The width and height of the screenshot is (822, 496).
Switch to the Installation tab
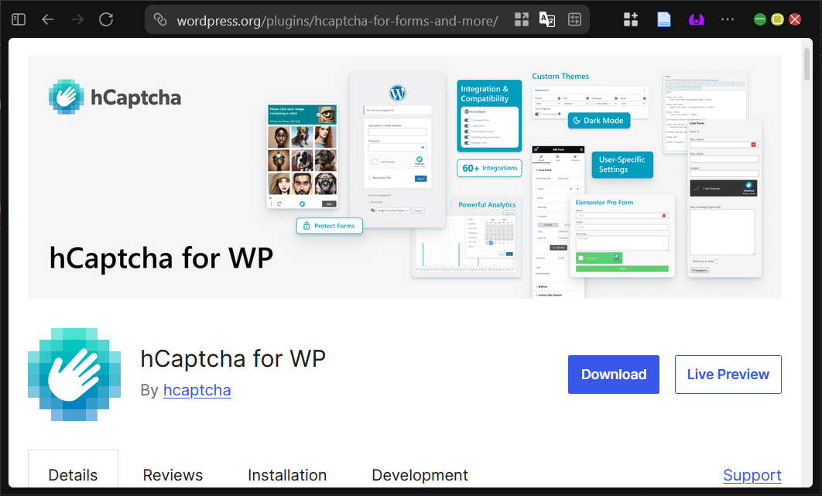tap(286, 475)
